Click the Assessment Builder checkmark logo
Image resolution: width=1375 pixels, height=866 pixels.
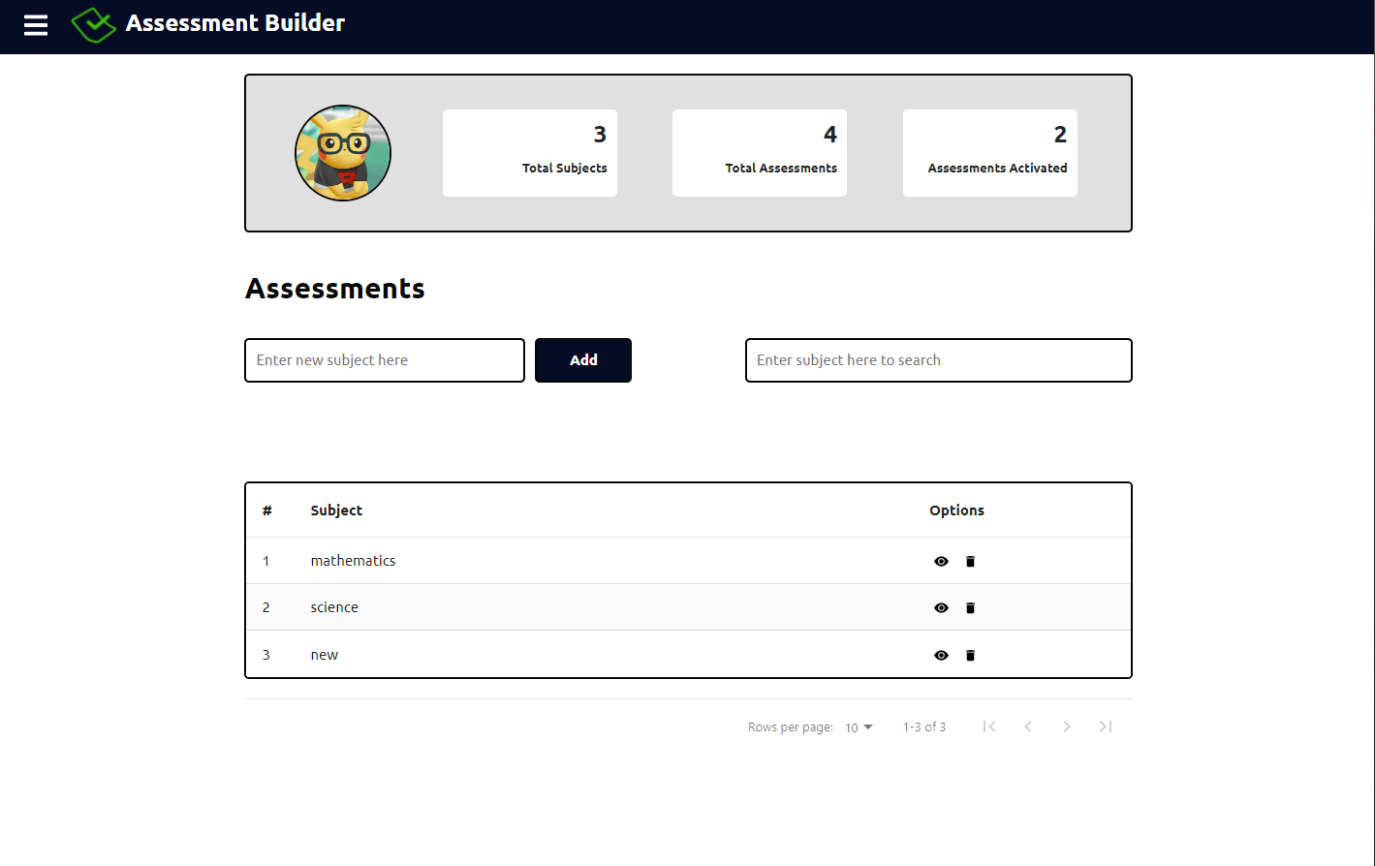click(93, 25)
